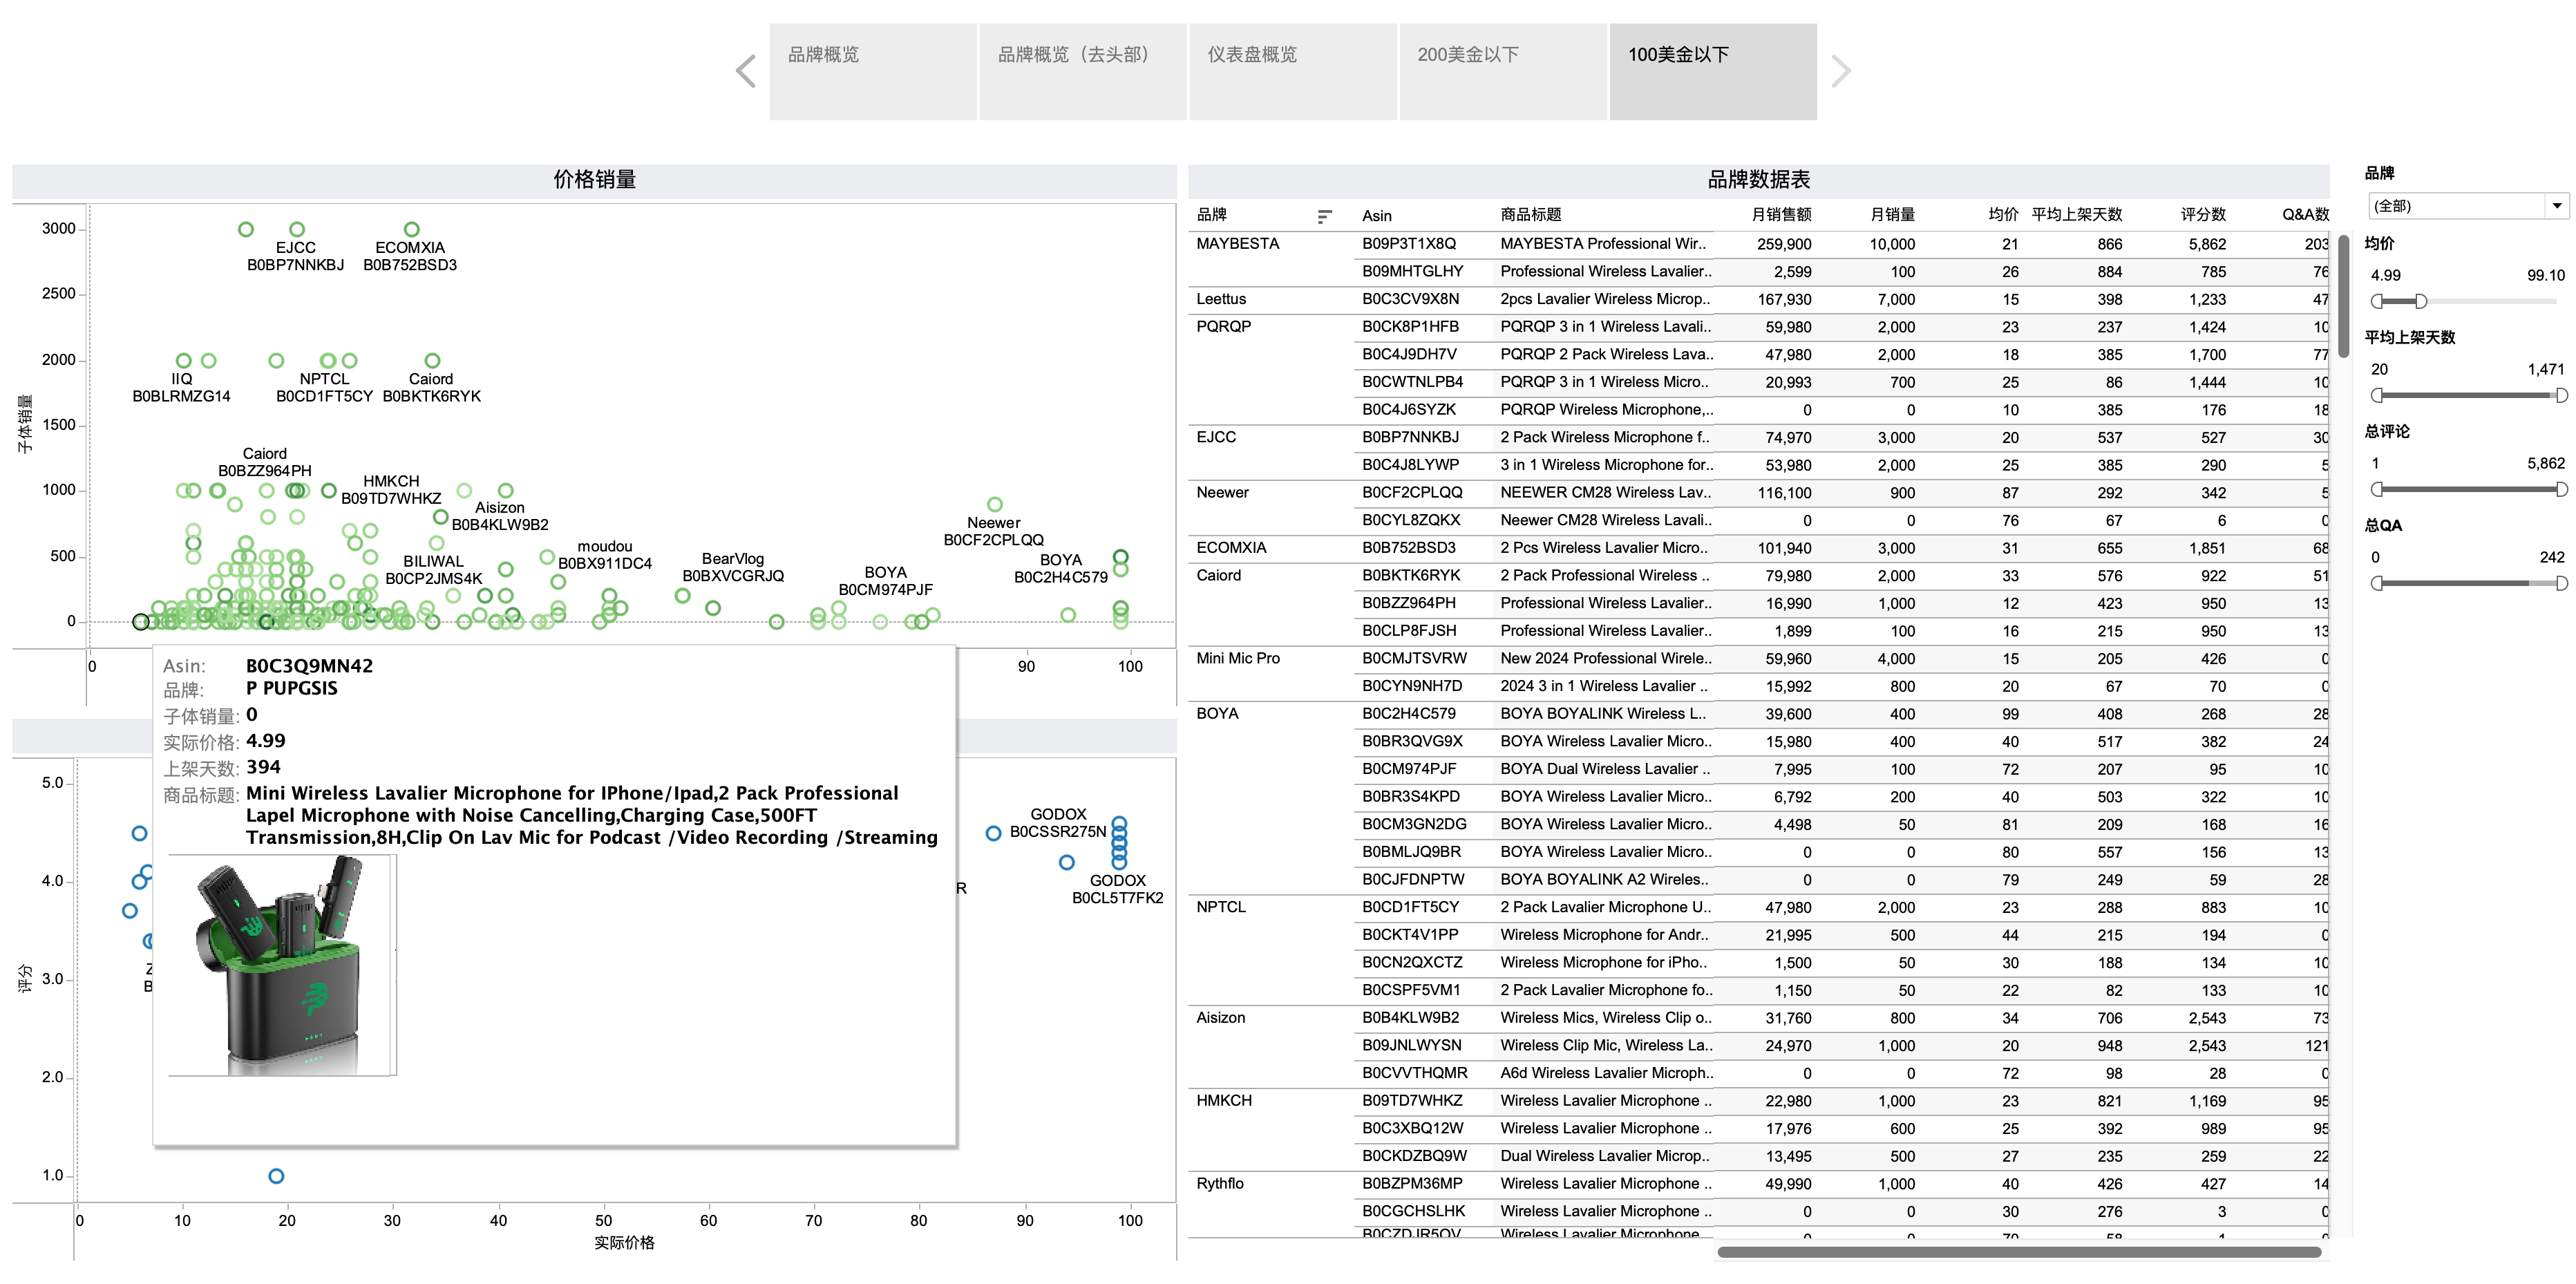Click the 商品标题 column header
The height and width of the screenshot is (1284, 2576).
(x=1531, y=216)
